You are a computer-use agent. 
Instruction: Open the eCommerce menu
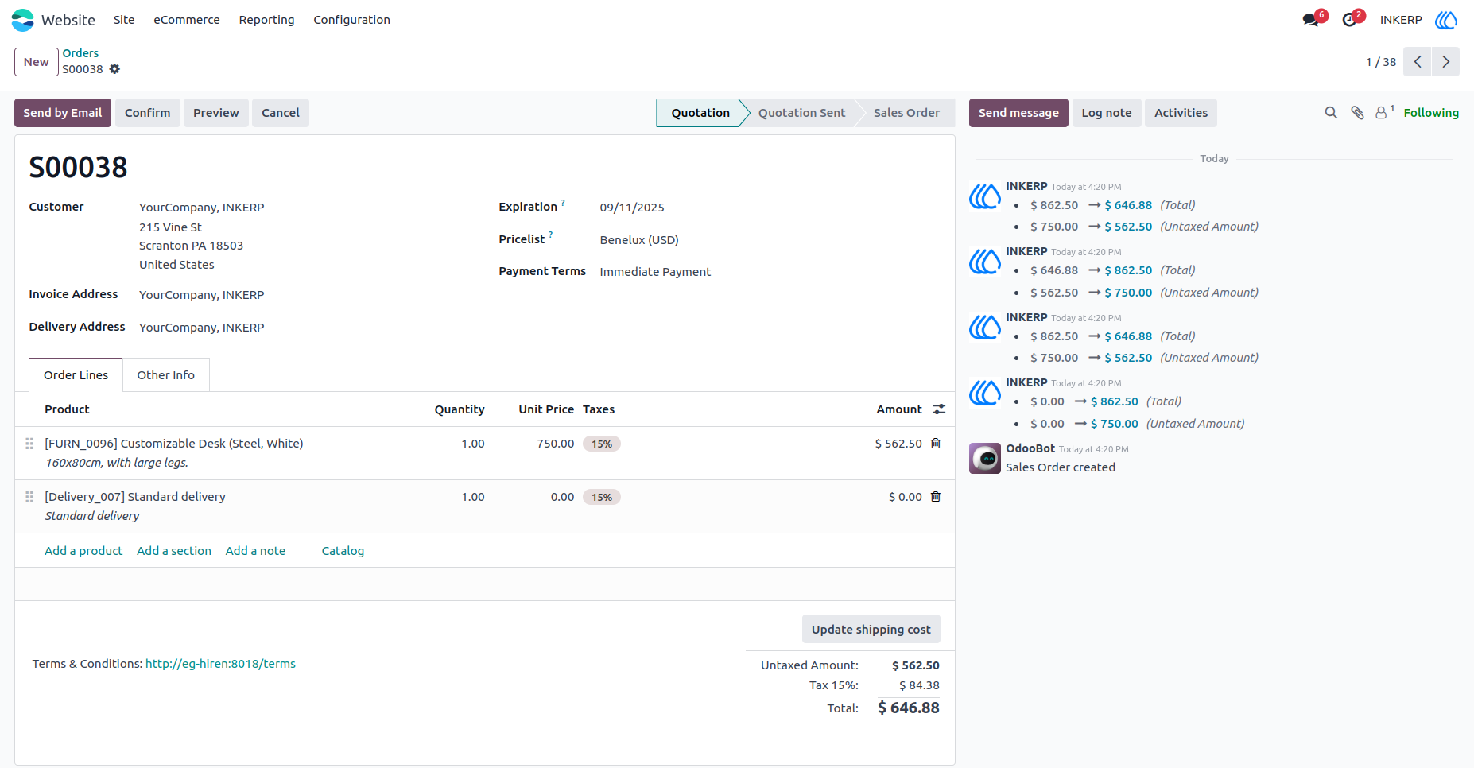187,20
